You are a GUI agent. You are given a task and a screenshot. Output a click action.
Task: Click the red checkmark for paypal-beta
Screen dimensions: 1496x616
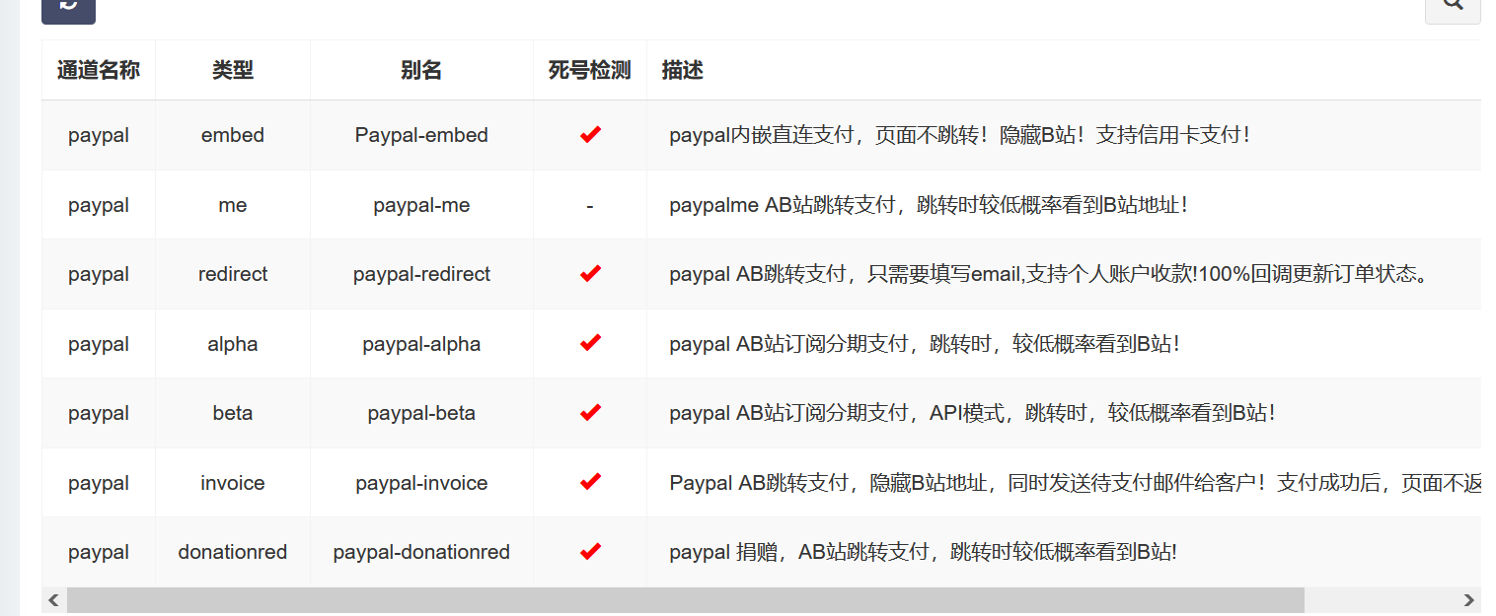point(590,413)
